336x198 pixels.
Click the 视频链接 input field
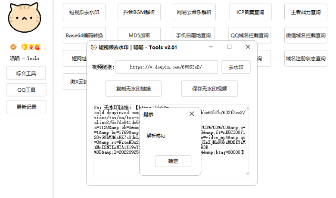[167, 67]
